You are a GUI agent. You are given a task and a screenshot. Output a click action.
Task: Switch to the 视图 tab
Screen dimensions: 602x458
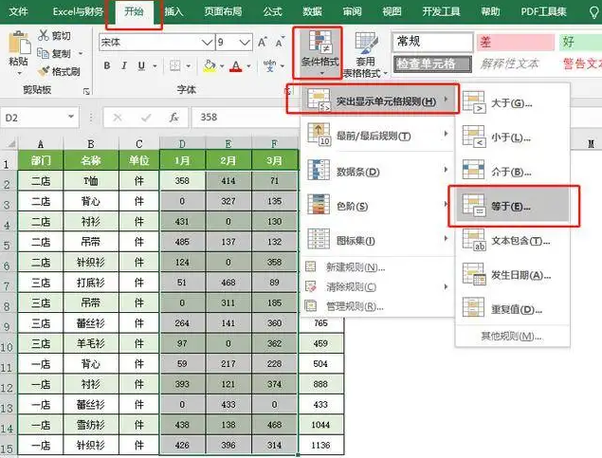[x=392, y=11]
